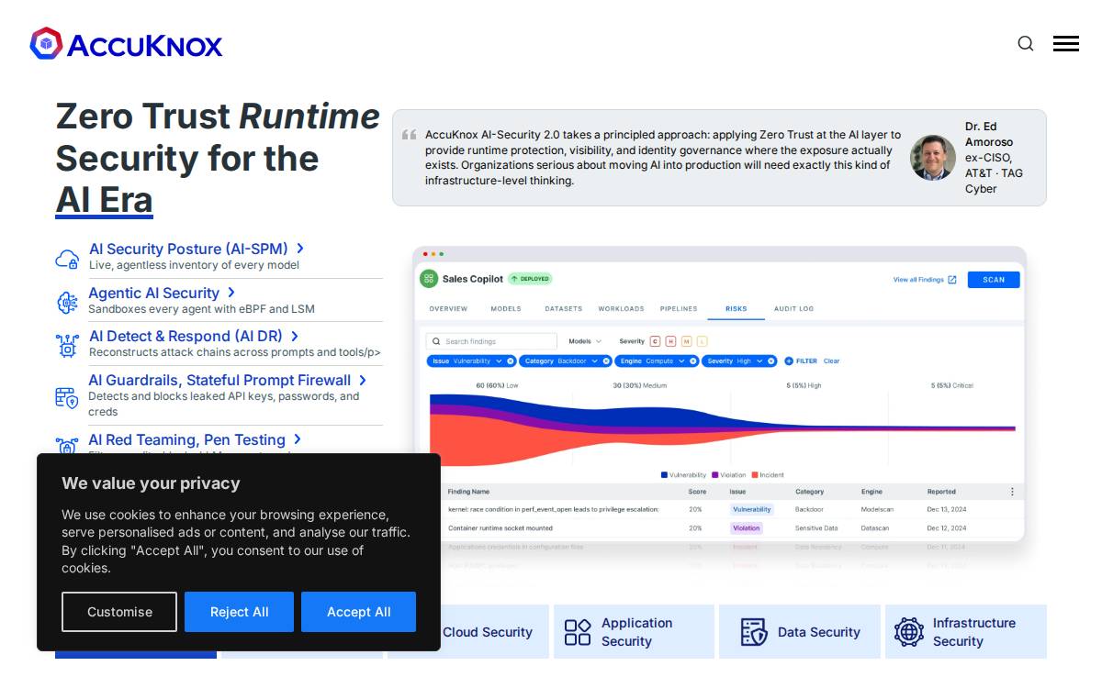Toggle the Critical (C) severity filter

pos(655,341)
